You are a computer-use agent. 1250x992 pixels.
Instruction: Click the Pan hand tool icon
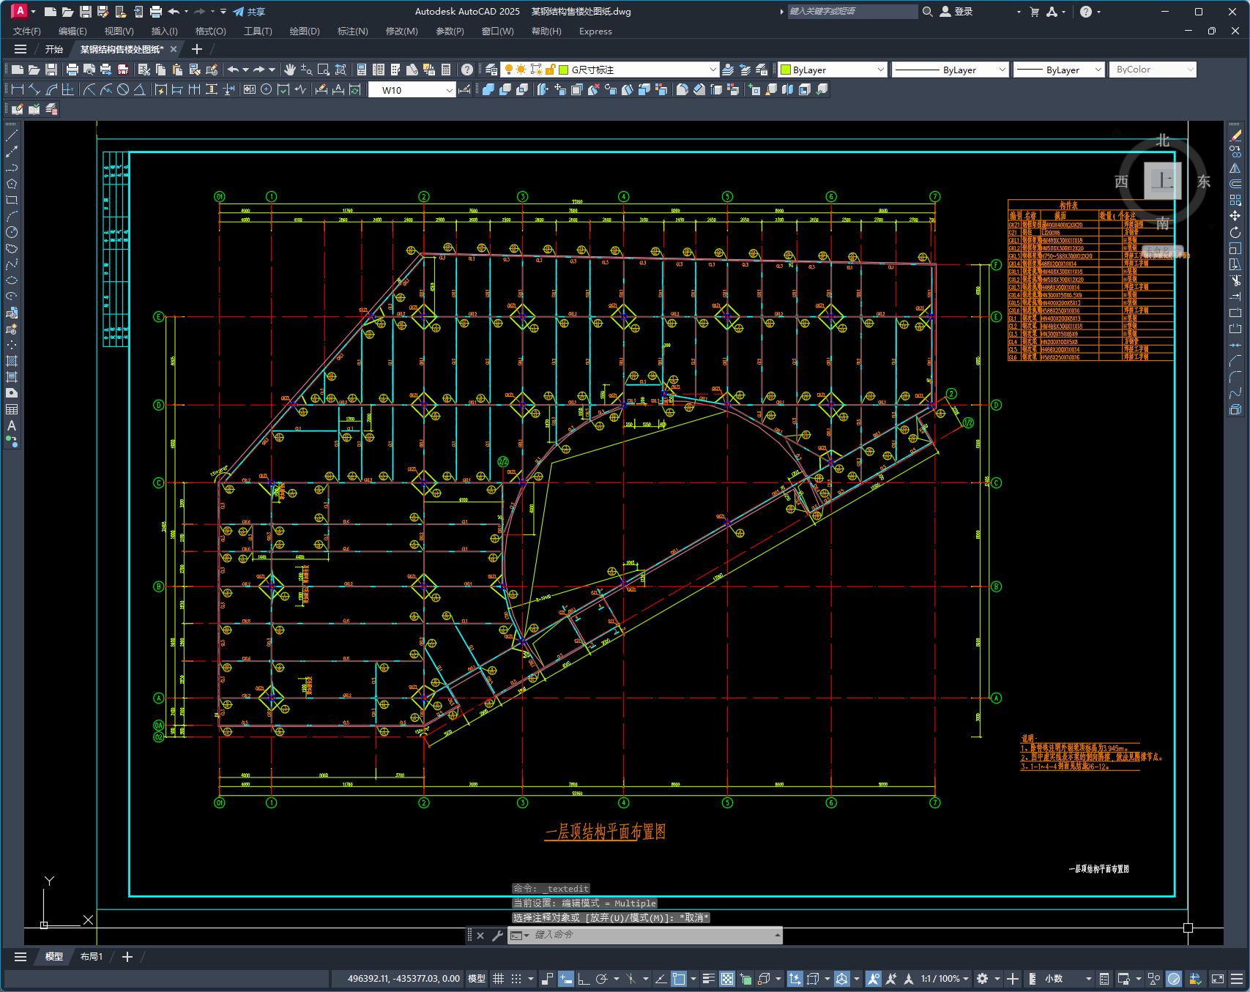pos(290,70)
